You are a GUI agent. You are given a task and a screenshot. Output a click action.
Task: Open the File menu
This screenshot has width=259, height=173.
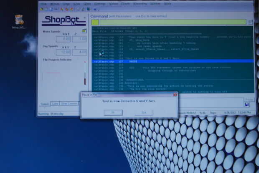44,4
